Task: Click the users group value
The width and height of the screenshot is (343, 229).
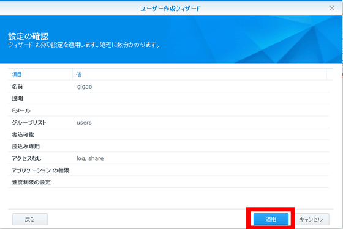Action: 84,123
